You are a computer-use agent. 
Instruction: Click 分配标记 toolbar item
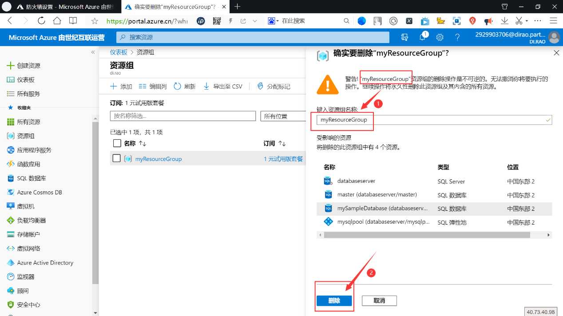click(x=274, y=87)
